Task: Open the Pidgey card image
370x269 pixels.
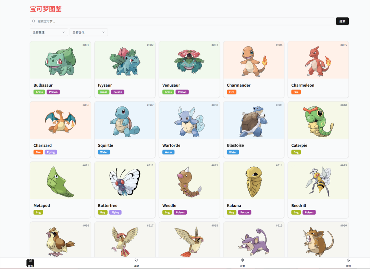Action: [60, 240]
